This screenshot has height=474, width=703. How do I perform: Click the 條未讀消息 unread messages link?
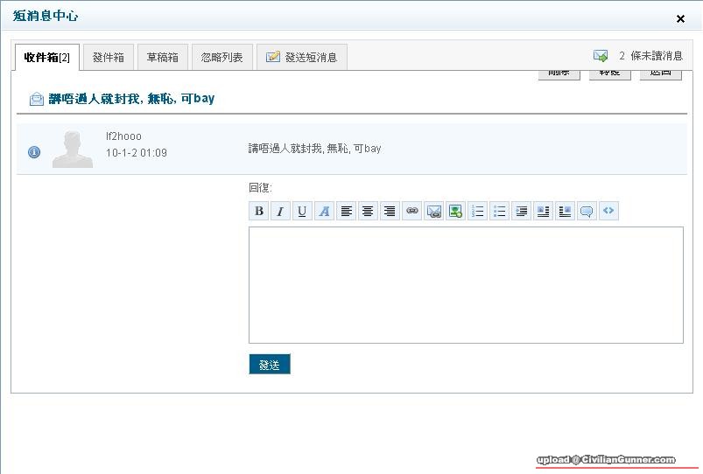650,56
